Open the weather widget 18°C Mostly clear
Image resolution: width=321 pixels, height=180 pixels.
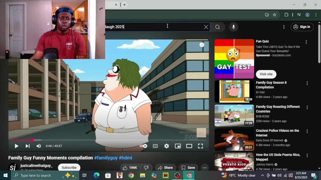pos(238,175)
